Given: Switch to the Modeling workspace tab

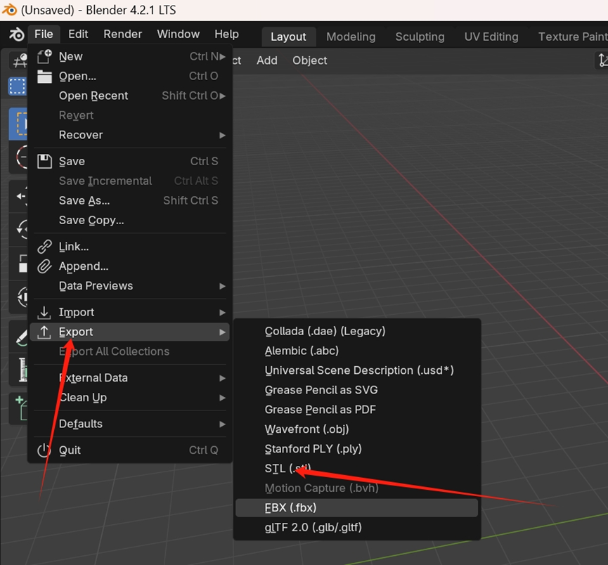Looking at the screenshot, I should pyautogui.click(x=351, y=37).
